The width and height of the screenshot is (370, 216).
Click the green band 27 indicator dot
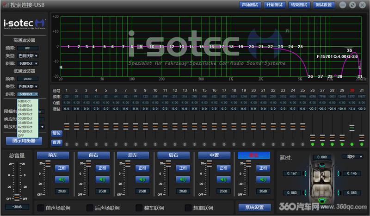pos(322,144)
